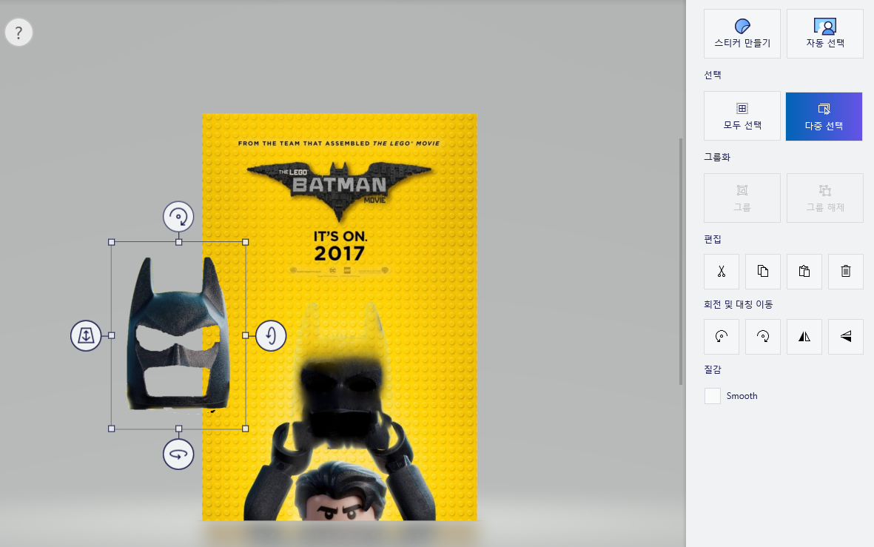Click bottom-left resize handle of selection

112,429
